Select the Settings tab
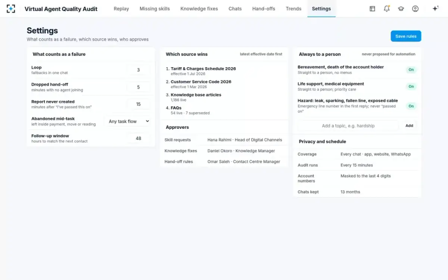The width and height of the screenshot is (448, 280). click(x=321, y=9)
